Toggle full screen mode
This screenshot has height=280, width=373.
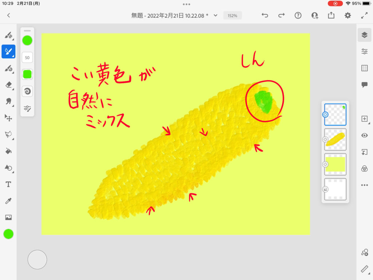click(364, 15)
